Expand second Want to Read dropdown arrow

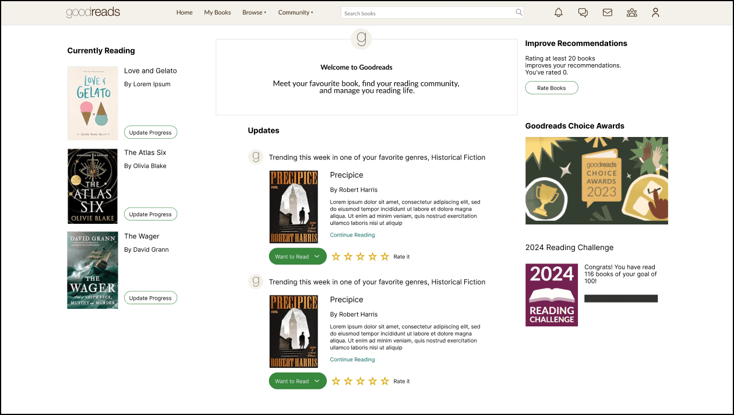tap(317, 381)
